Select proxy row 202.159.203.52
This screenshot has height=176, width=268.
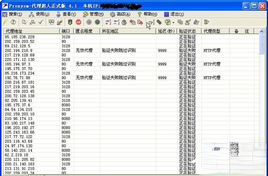[131, 41]
